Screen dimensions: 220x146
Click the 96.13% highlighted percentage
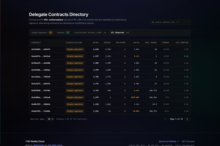pyautogui.click(x=77, y=20)
